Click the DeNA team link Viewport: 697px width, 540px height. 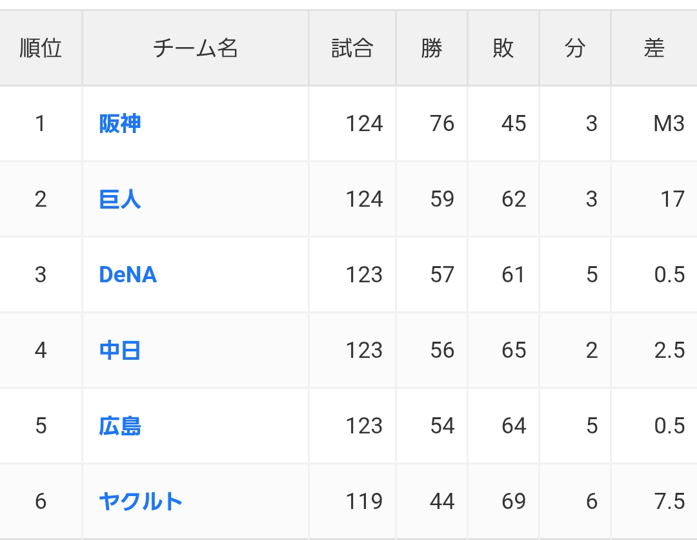[128, 275]
